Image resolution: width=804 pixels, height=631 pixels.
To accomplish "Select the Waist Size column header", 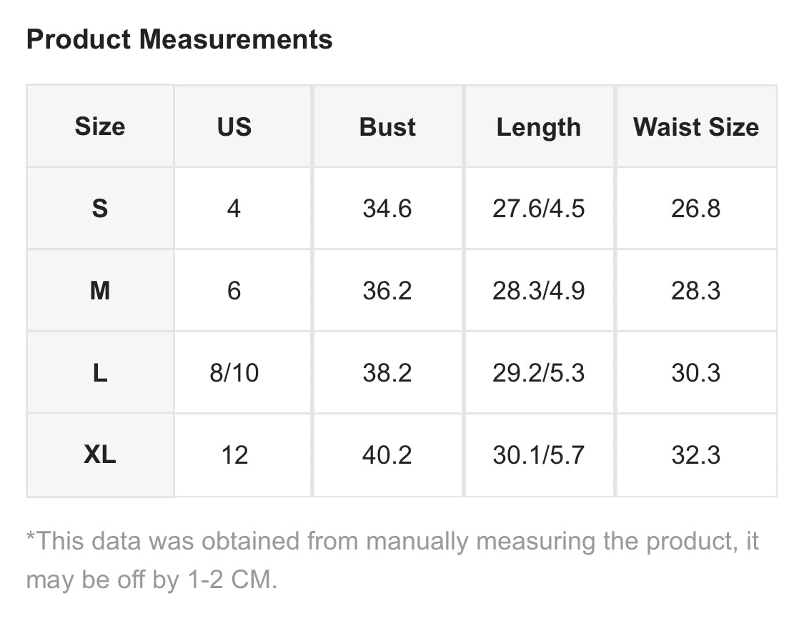I will click(x=696, y=126).
